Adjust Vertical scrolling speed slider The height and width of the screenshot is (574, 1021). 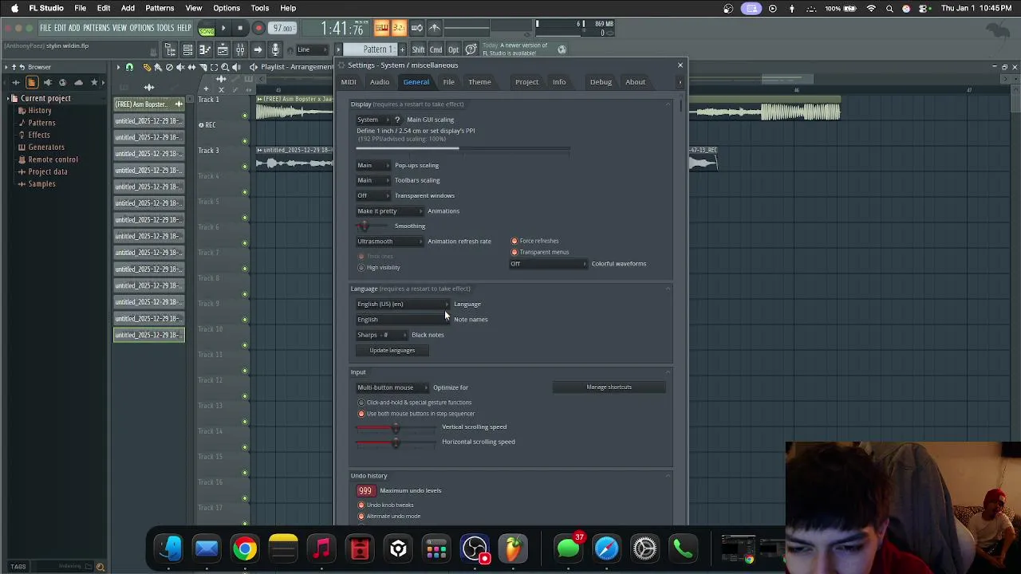(x=397, y=427)
